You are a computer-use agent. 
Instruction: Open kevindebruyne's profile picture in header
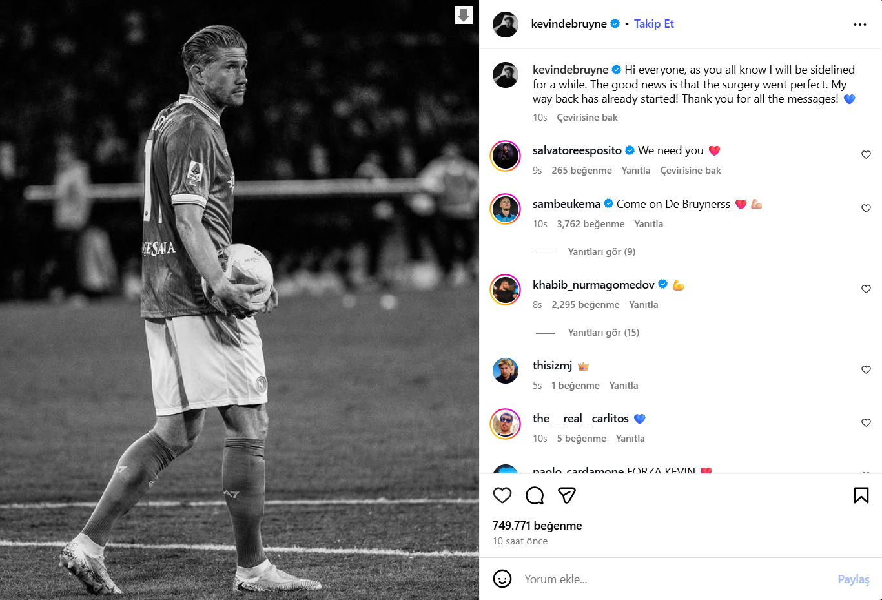[x=506, y=25]
